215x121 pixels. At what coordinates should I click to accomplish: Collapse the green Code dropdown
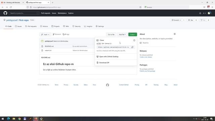pos(133,34)
